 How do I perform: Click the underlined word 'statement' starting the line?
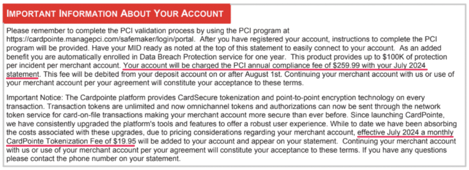[22, 74]
